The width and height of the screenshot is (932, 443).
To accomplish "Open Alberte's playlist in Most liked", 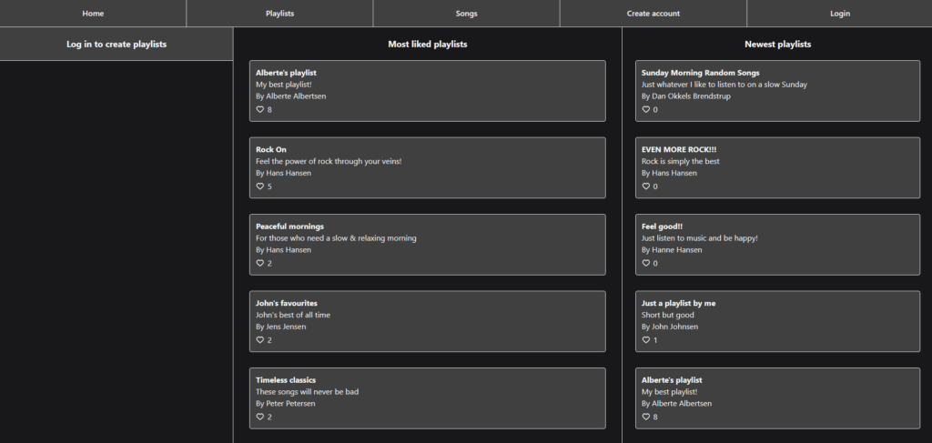I will (x=286, y=72).
